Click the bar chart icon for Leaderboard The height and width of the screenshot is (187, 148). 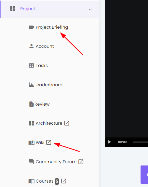pos(31,85)
